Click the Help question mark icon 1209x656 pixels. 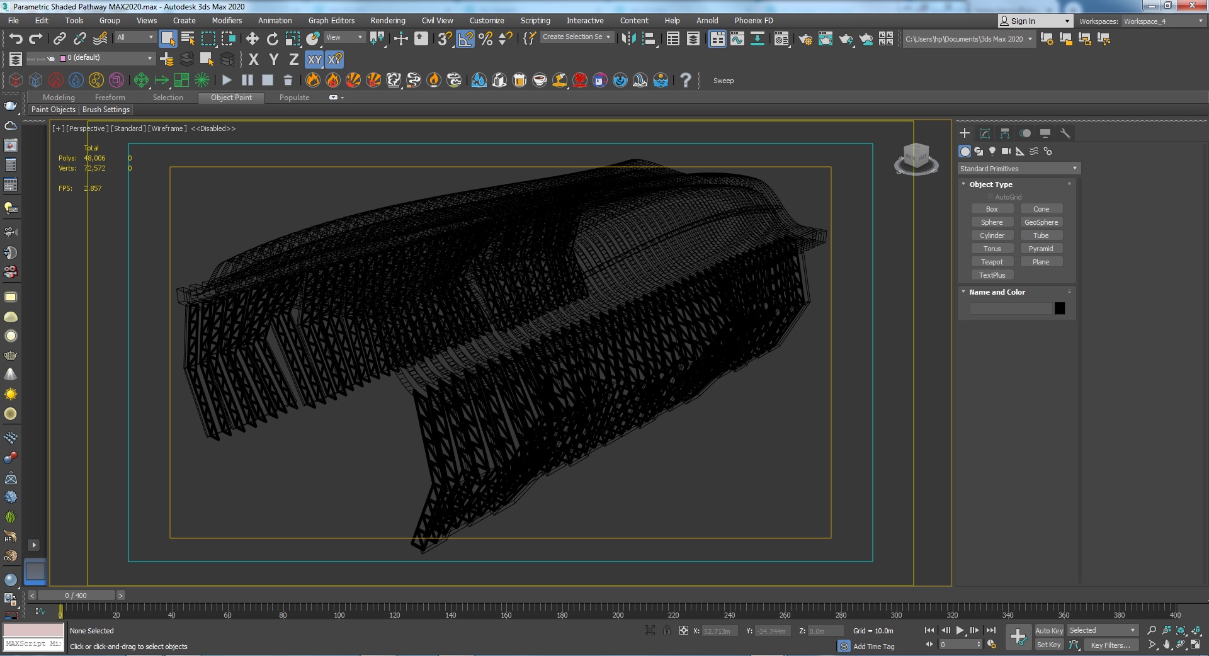coord(686,81)
